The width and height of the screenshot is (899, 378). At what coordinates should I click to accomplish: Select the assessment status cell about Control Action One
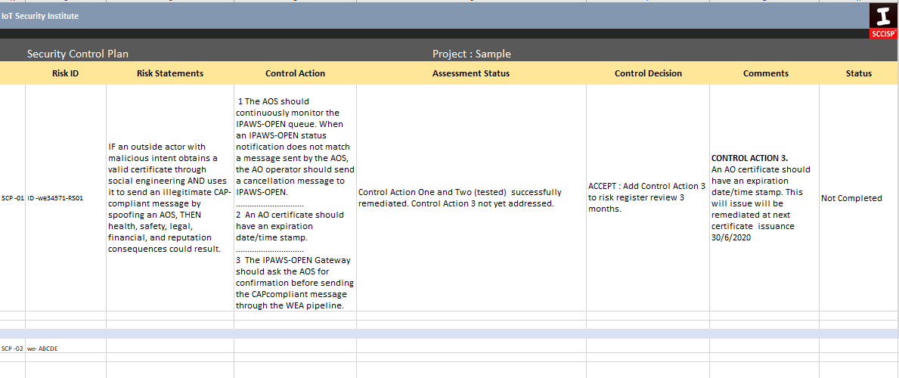click(x=471, y=198)
